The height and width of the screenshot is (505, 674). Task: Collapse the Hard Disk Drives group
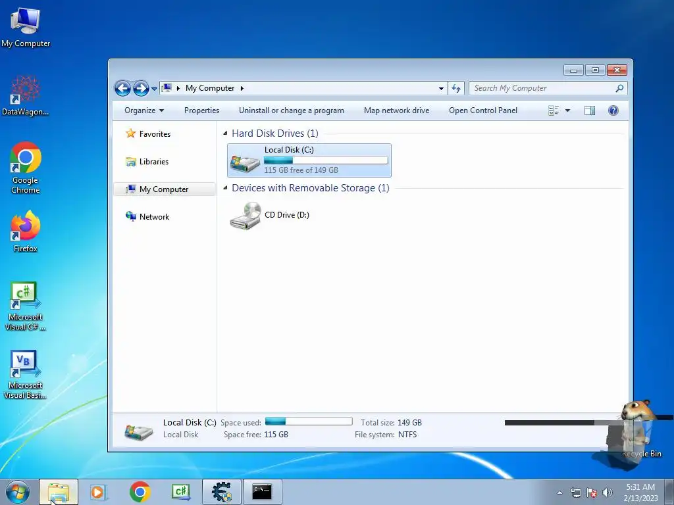pyautogui.click(x=225, y=133)
